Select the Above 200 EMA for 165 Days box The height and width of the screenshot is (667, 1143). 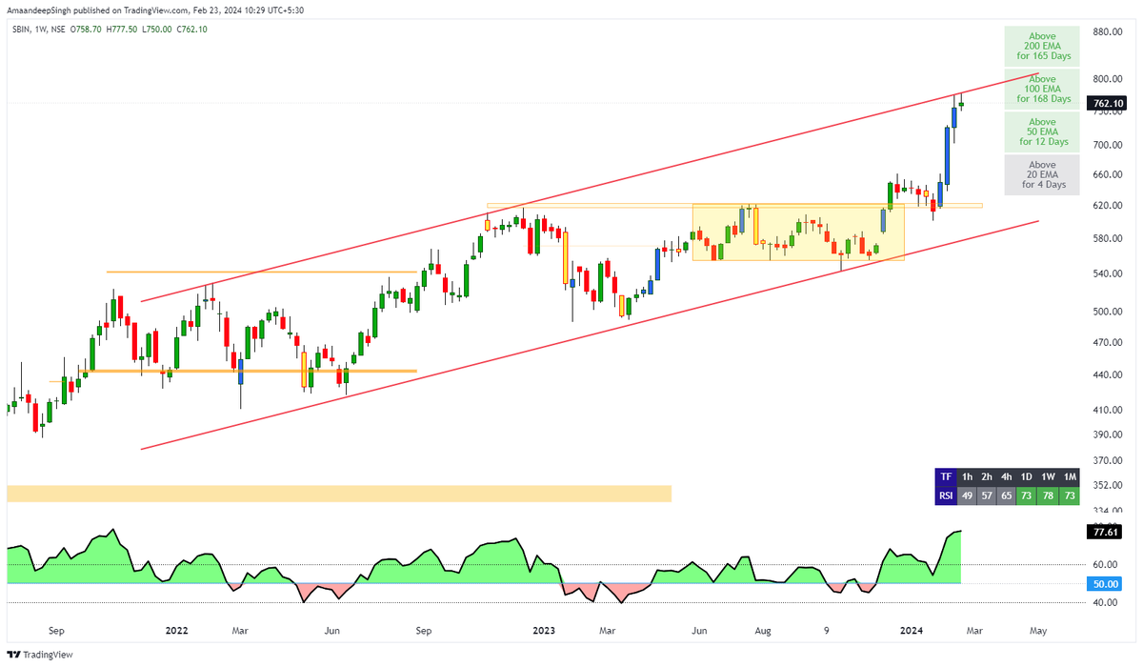(x=1043, y=46)
